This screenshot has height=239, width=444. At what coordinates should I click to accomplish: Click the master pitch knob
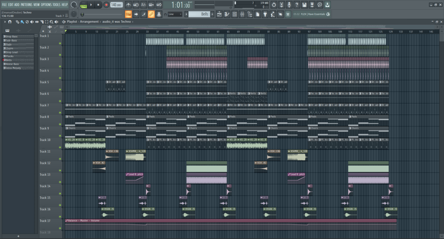[x=74, y=14]
